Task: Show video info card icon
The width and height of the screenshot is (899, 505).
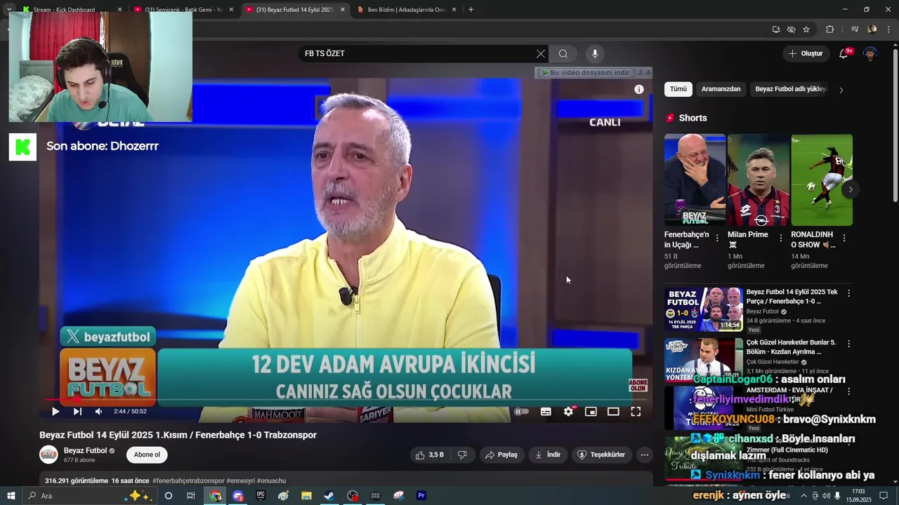Action: (x=639, y=89)
